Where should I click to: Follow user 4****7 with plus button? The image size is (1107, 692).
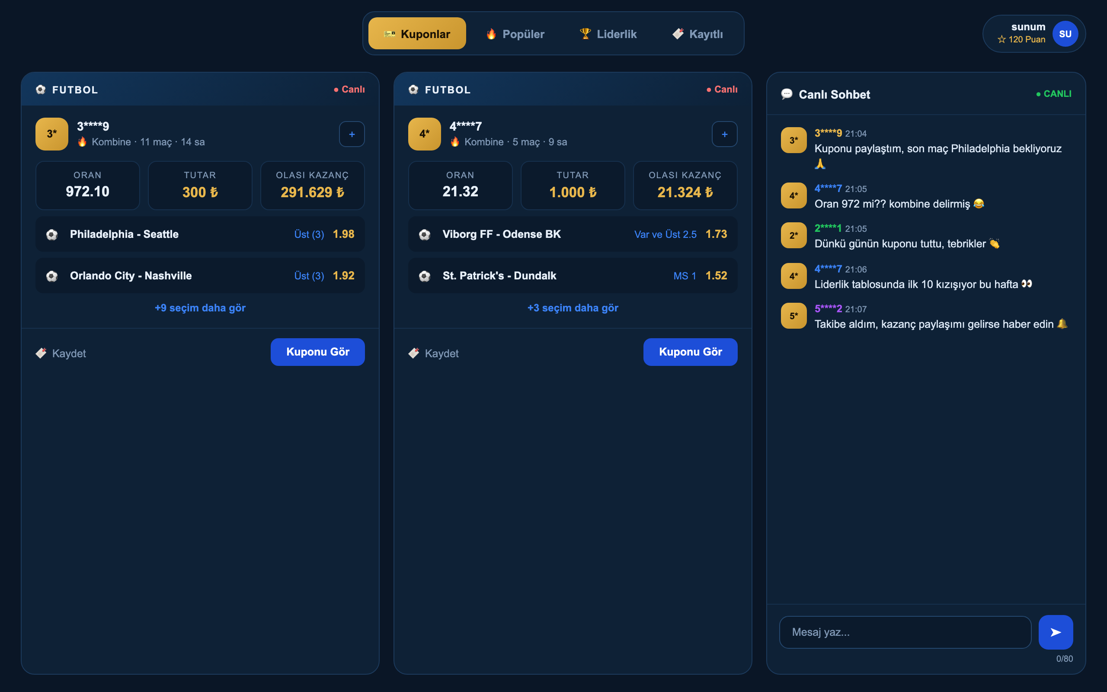pyautogui.click(x=725, y=134)
